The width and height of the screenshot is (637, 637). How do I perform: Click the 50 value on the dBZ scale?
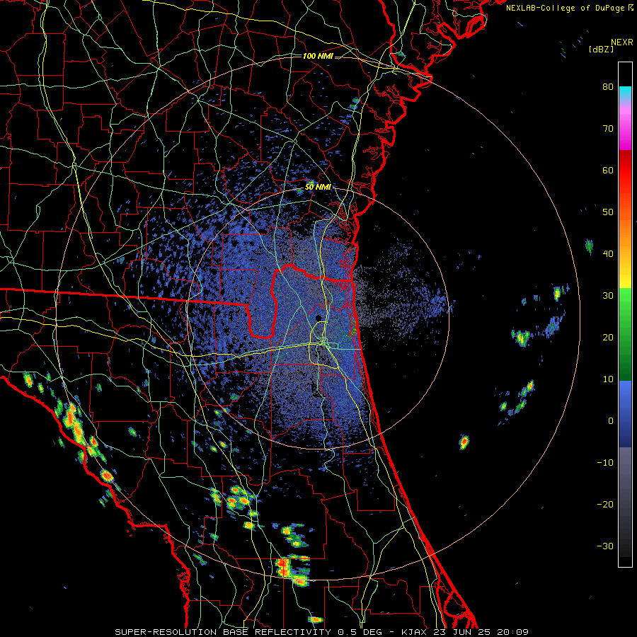608,212
